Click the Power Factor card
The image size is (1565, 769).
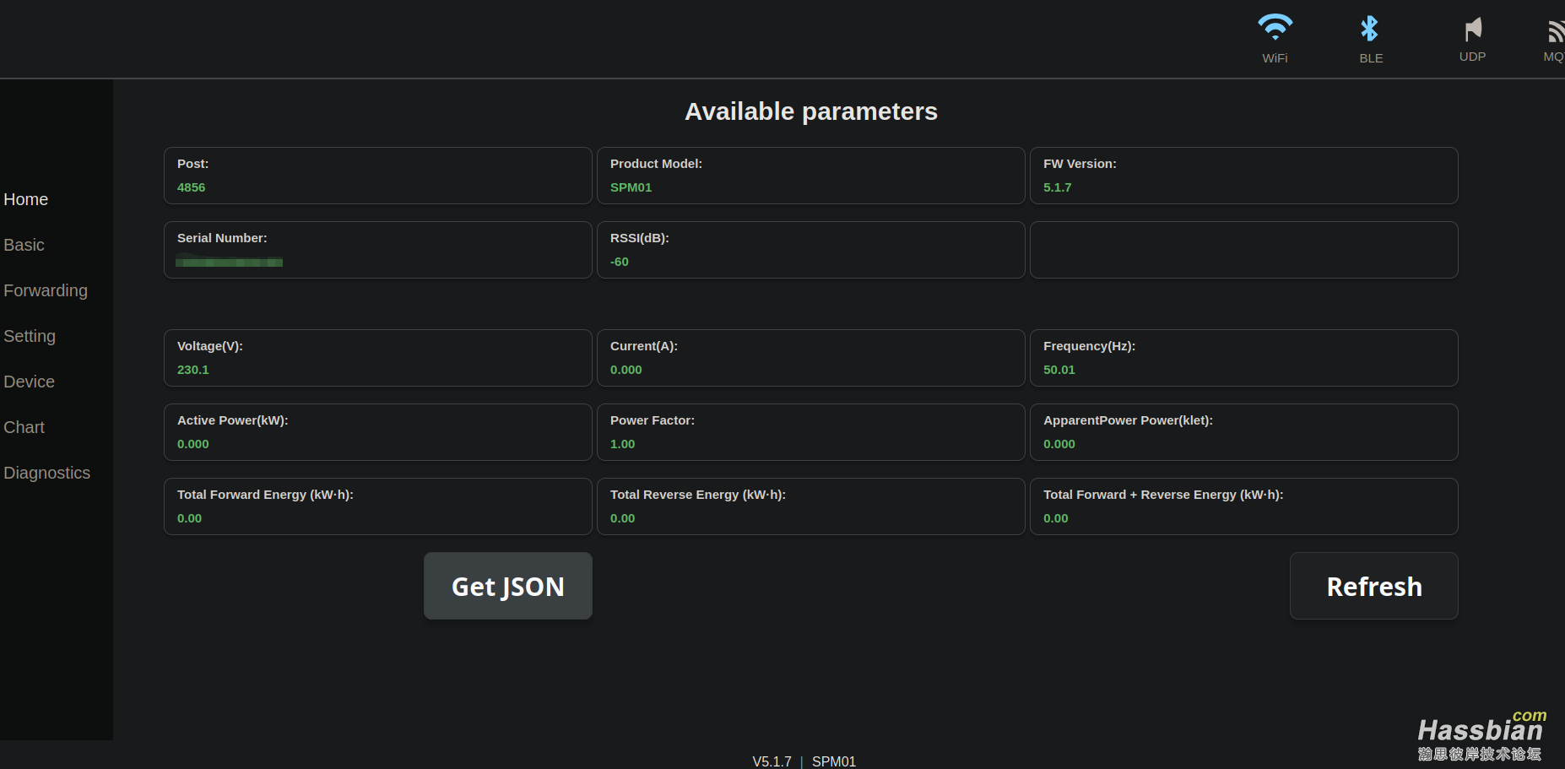810,432
